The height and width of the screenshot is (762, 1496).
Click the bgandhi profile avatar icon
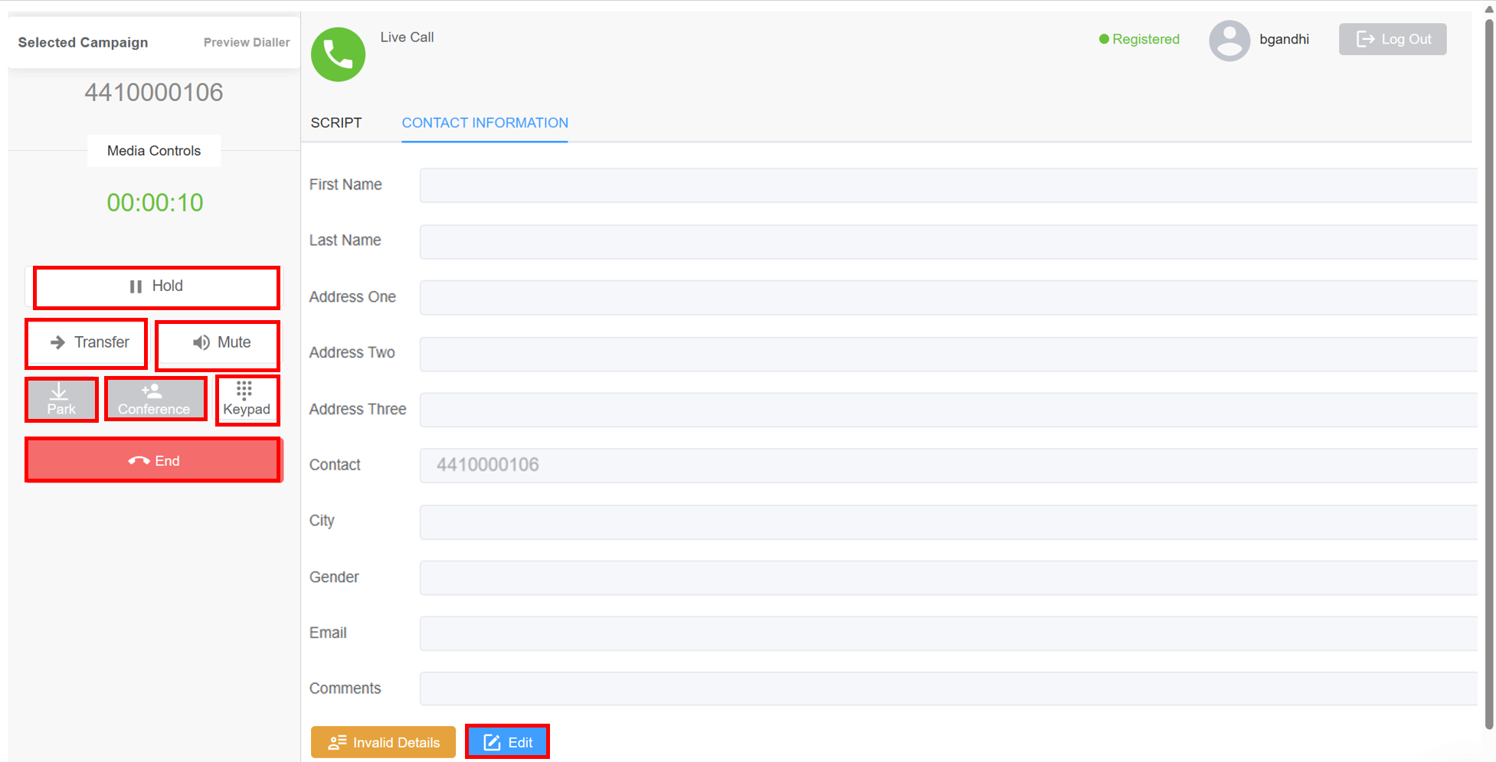pyautogui.click(x=1229, y=40)
